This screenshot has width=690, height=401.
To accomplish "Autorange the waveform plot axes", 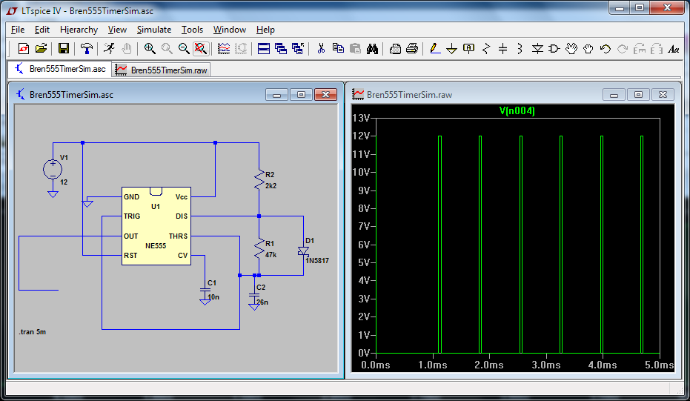I will [x=224, y=48].
